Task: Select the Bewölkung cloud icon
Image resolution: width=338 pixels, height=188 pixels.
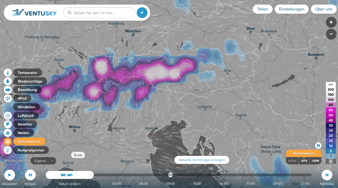Action: 8,90
